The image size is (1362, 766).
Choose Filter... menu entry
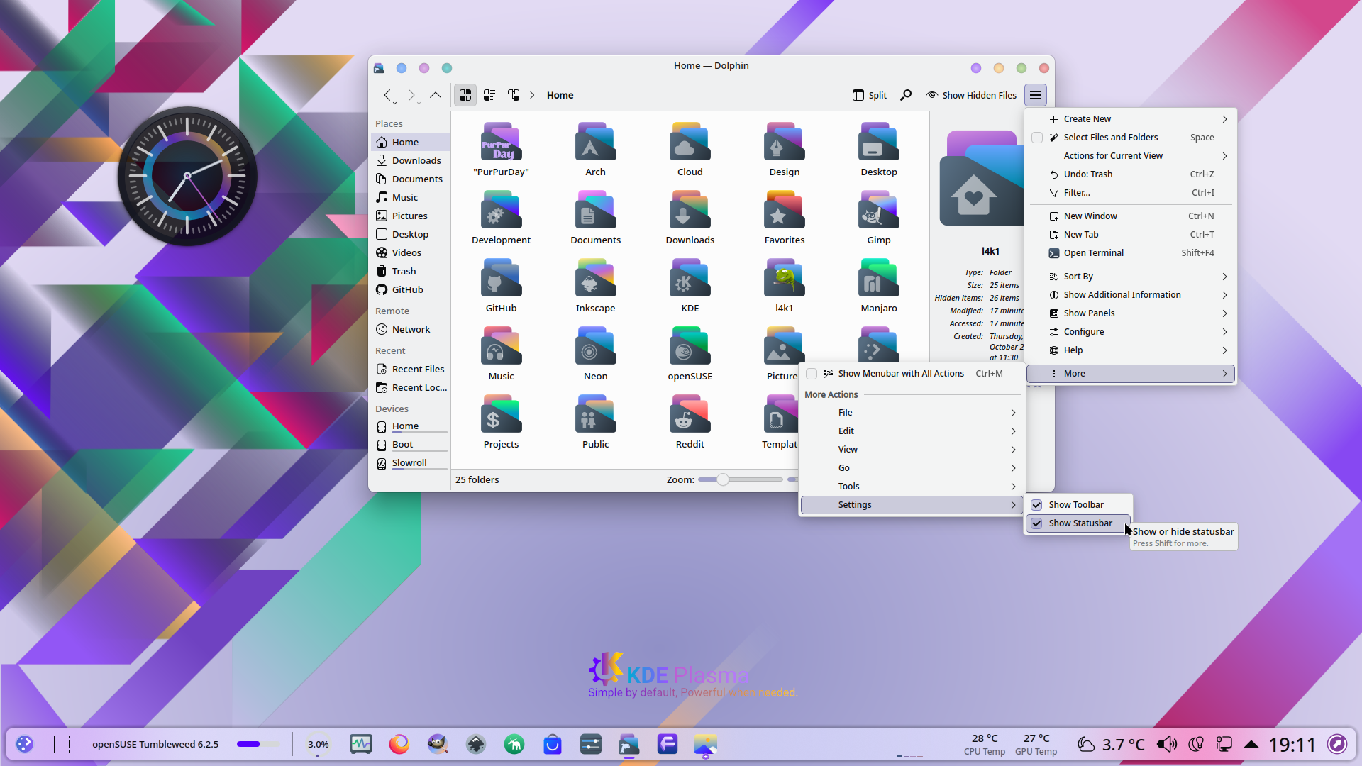tap(1131, 193)
